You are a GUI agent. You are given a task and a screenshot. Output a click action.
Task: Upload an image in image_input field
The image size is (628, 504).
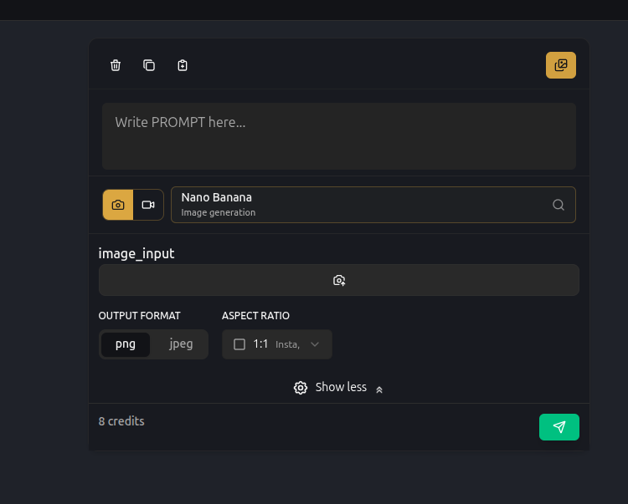pyautogui.click(x=339, y=280)
